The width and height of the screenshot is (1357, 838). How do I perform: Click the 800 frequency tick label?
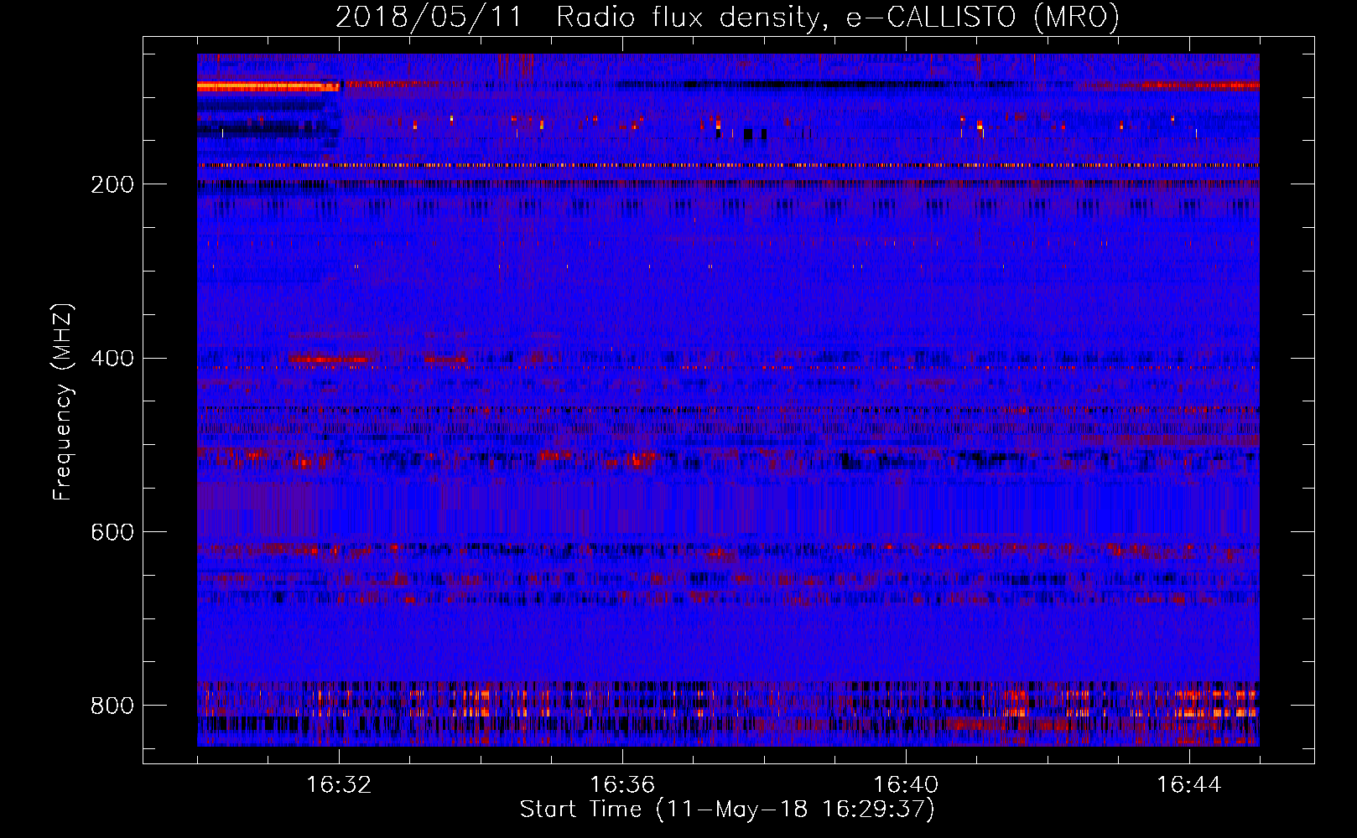point(112,706)
